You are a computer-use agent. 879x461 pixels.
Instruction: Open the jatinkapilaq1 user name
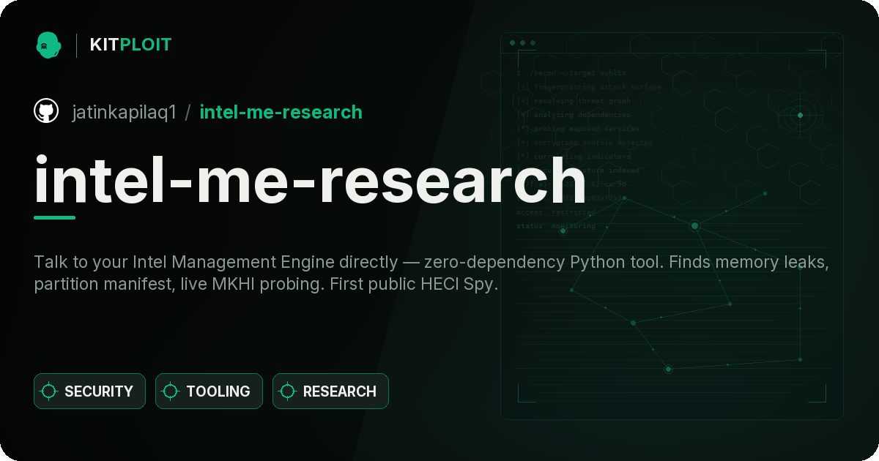tap(125, 112)
